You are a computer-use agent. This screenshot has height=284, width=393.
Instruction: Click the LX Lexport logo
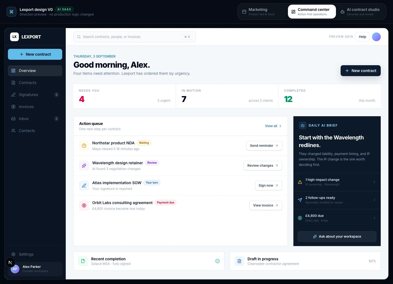[x=14, y=37]
